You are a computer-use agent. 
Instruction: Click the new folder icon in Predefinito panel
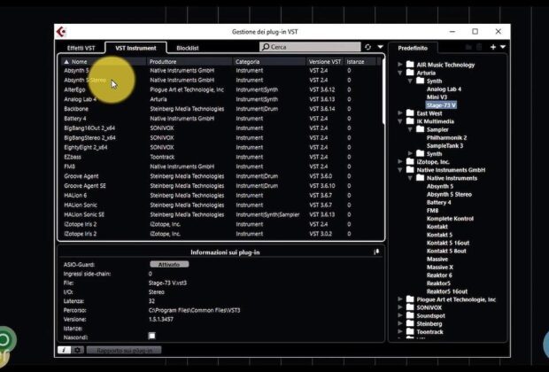click(468, 47)
